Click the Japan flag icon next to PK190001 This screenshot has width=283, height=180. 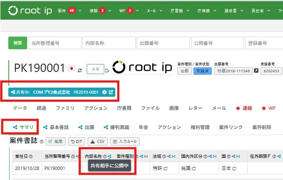coord(71,68)
